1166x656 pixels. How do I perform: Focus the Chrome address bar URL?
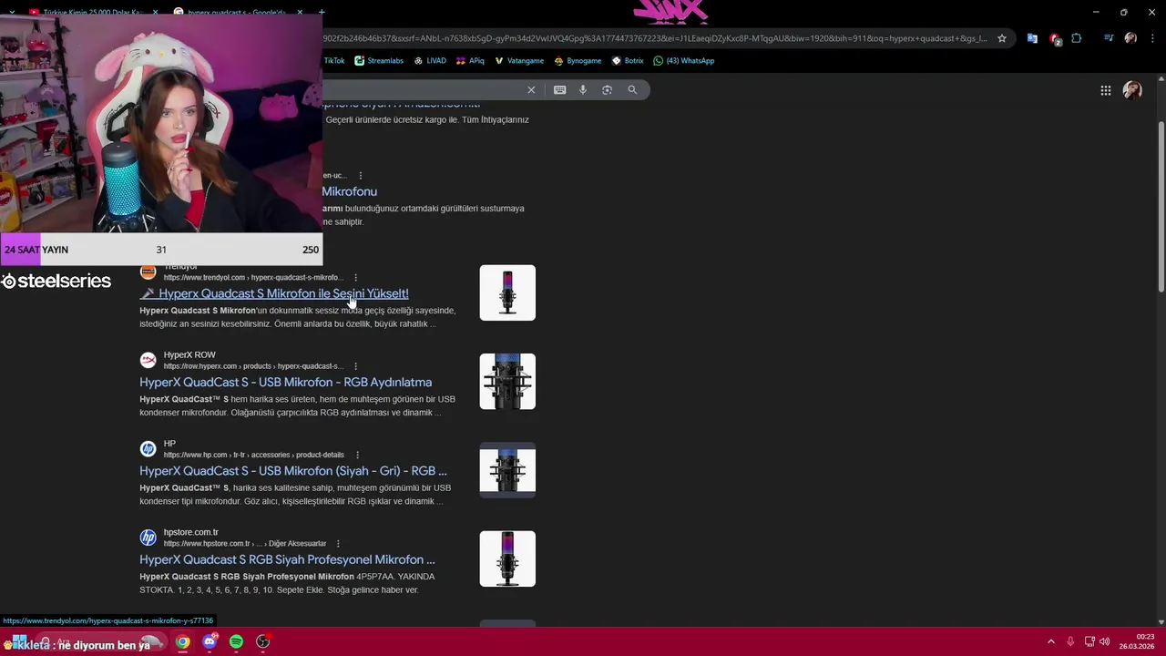pos(656,38)
